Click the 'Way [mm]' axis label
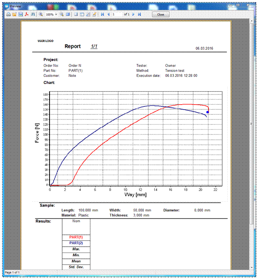258x279 pixels. point(136,195)
